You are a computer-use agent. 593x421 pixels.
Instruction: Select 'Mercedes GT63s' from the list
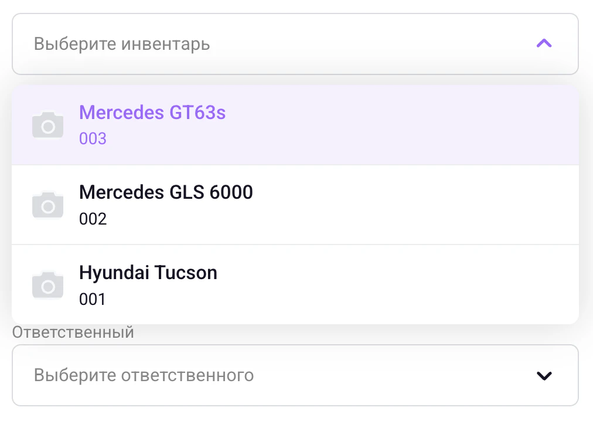point(152,113)
